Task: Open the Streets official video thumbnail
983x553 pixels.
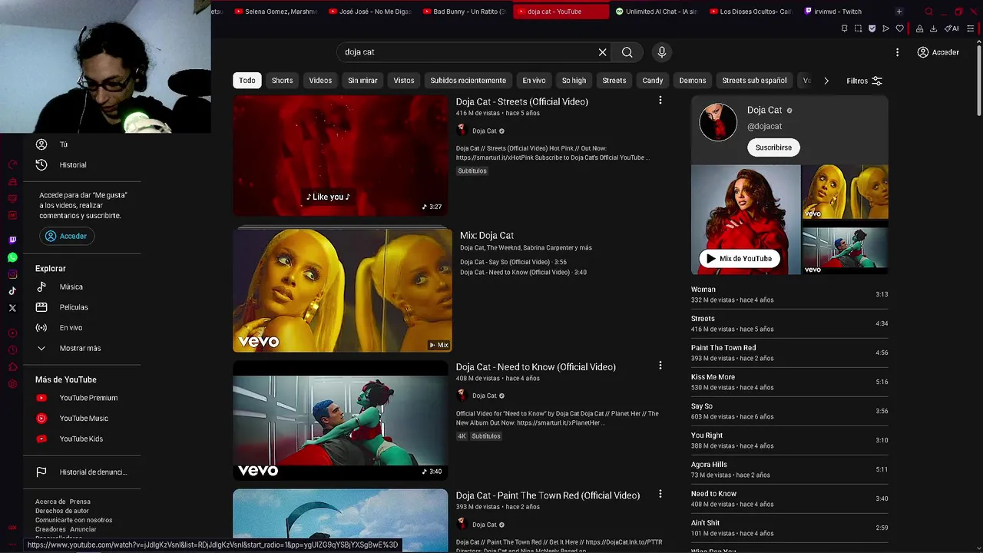Action: click(x=340, y=156)
